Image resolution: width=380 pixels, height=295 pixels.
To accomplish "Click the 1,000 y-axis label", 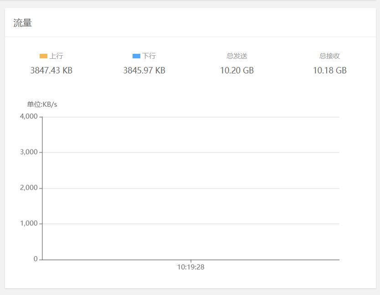I will (x=29, y=223).
